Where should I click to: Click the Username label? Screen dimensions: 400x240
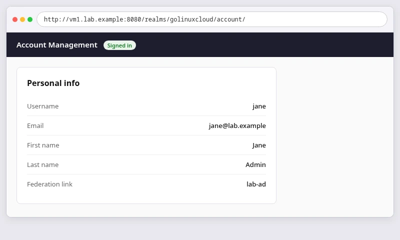(43, 106)
